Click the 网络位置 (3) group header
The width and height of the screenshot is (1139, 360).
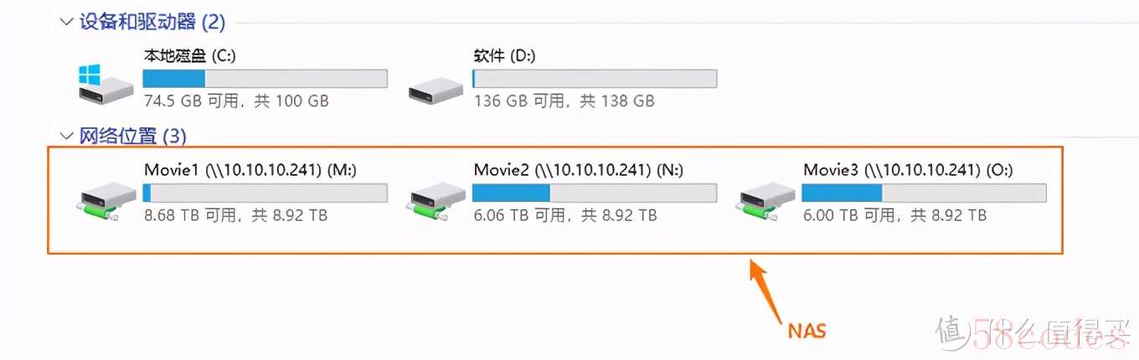pyautogui.click(x=133, y=136)
